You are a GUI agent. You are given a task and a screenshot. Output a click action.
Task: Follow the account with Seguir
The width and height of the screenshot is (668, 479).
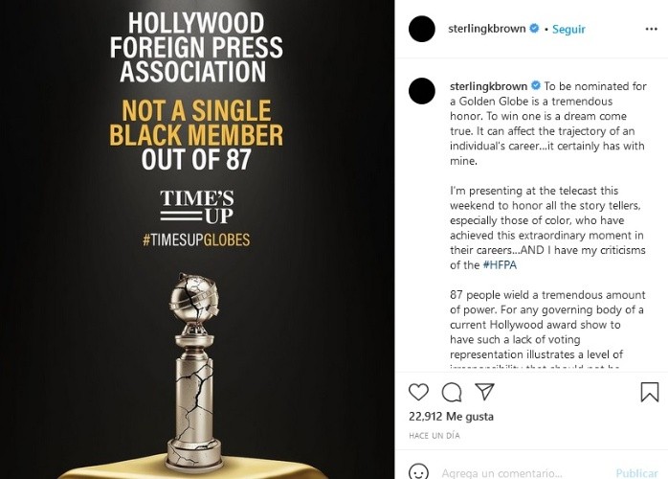(x=568, y=29)
